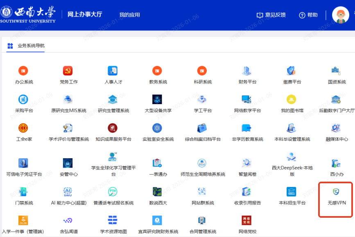Launch the AI 能力中心(超星) icon

click(68, 191)
